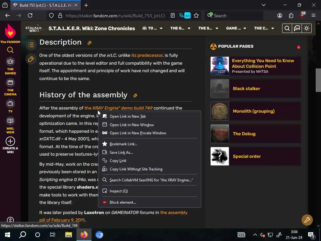Close the Build 753 tab
The image size is (321, 241).
pos(76,5)
